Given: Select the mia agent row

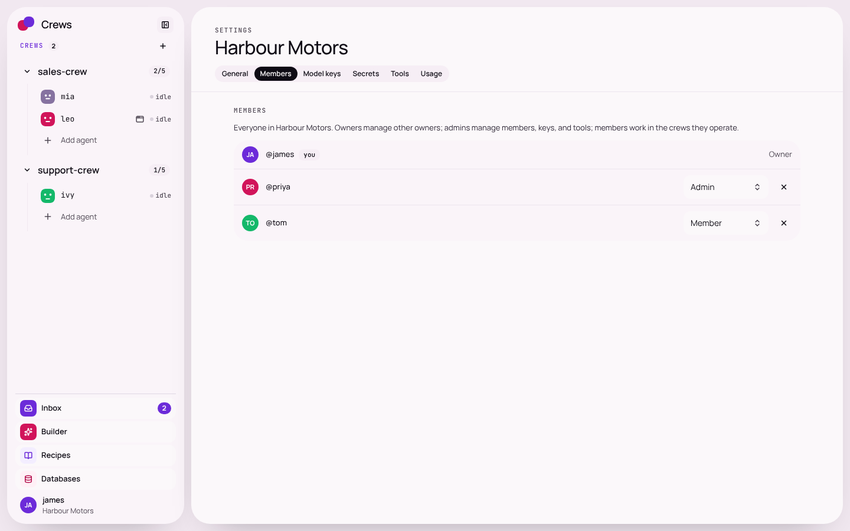Looking at the screenshot, I should 106,97.
